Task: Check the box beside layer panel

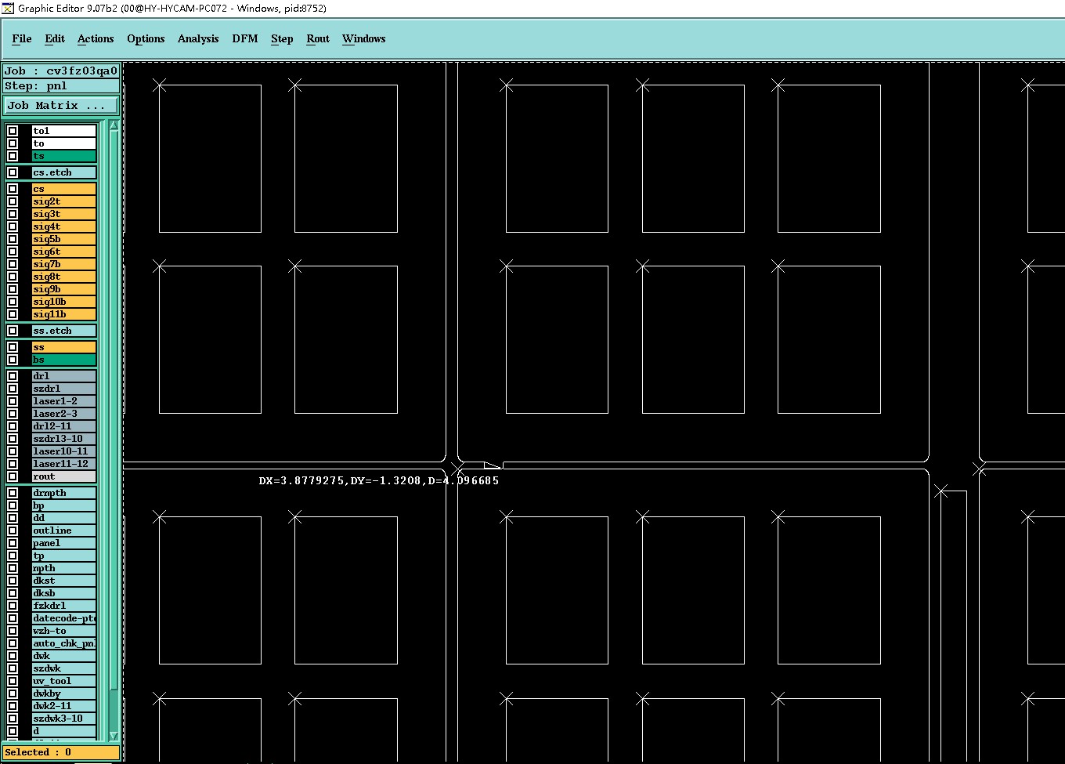Action: [x=13, y=543]
